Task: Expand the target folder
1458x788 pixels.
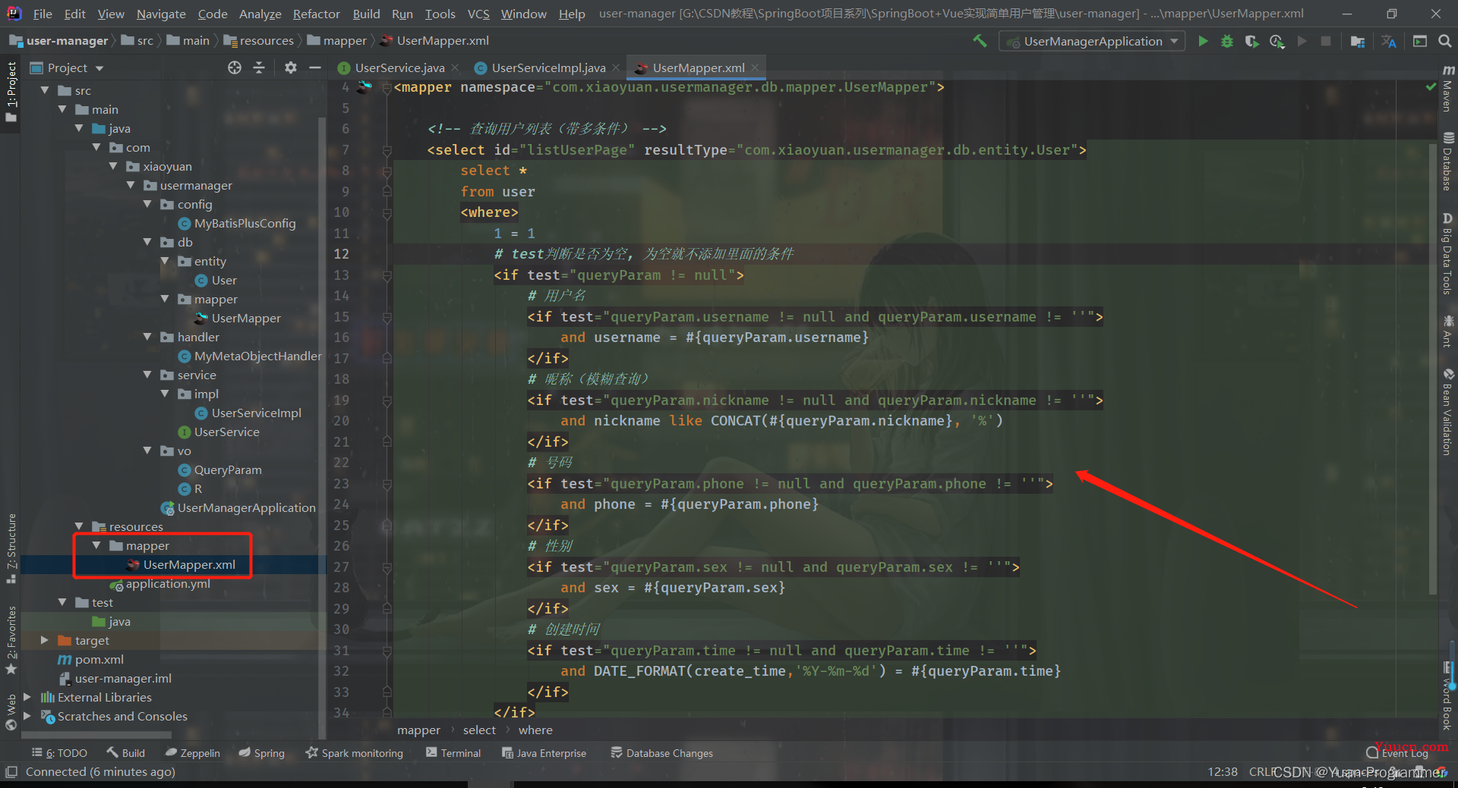Action: coord(45,640)
